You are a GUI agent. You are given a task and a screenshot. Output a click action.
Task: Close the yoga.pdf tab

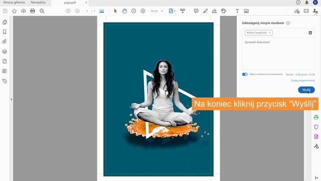coord(86,3)
